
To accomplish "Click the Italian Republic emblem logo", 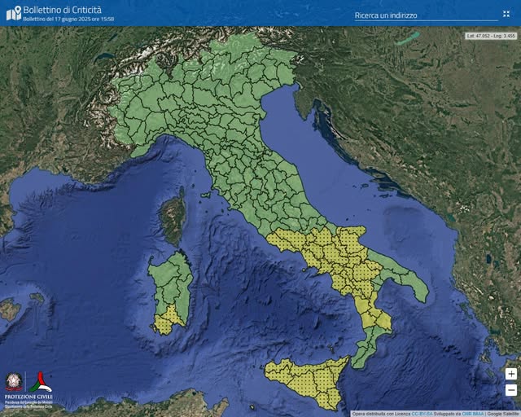I will point(15,382).
